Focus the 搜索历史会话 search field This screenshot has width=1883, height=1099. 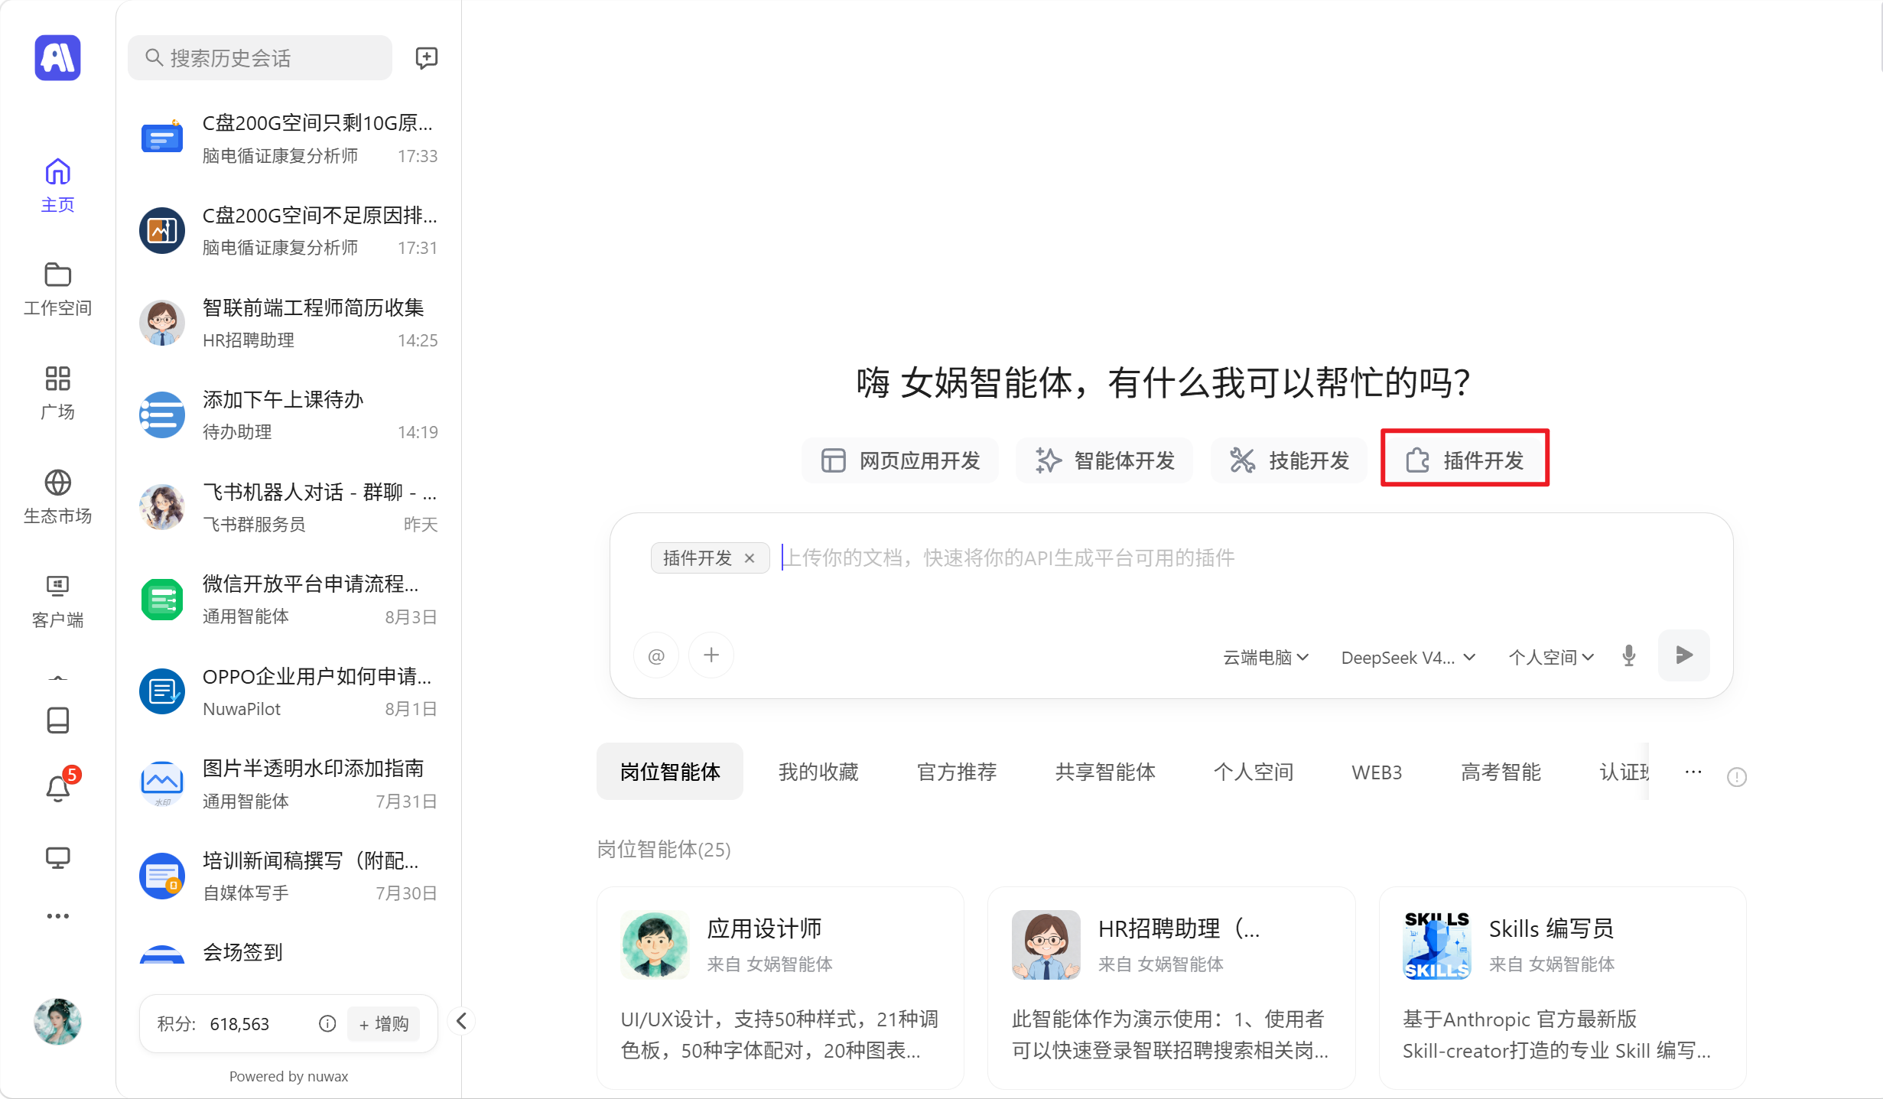tap(260, 57)
